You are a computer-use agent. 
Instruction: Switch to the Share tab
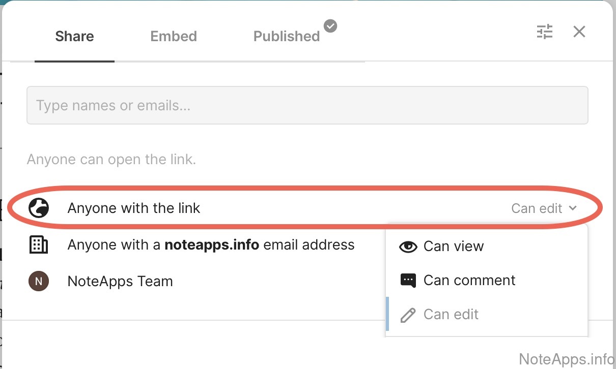[74, 37]
